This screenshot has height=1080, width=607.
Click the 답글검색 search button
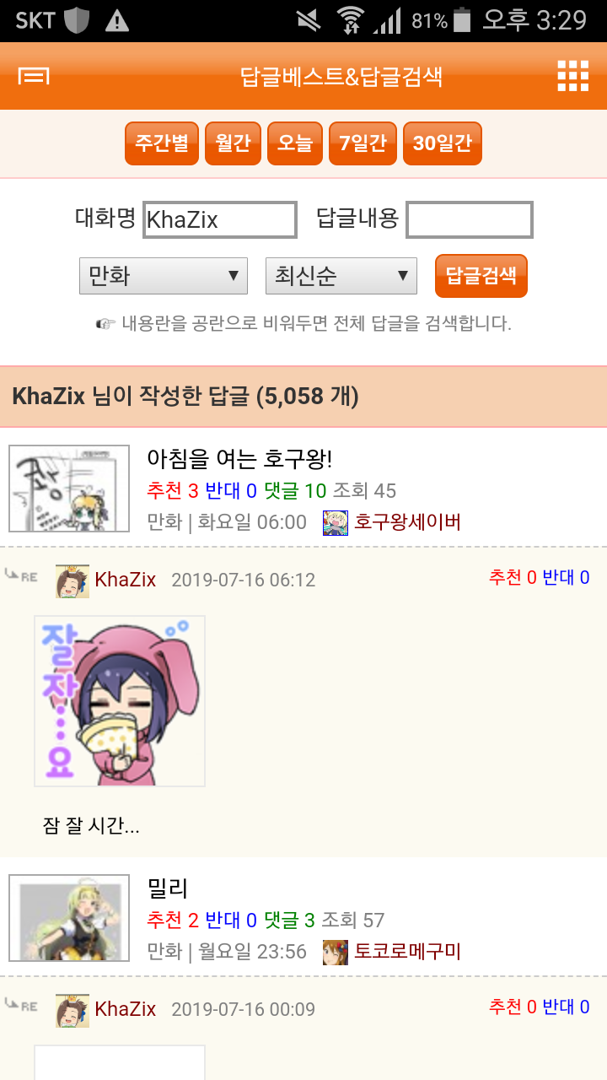click(x=481, y=276)
